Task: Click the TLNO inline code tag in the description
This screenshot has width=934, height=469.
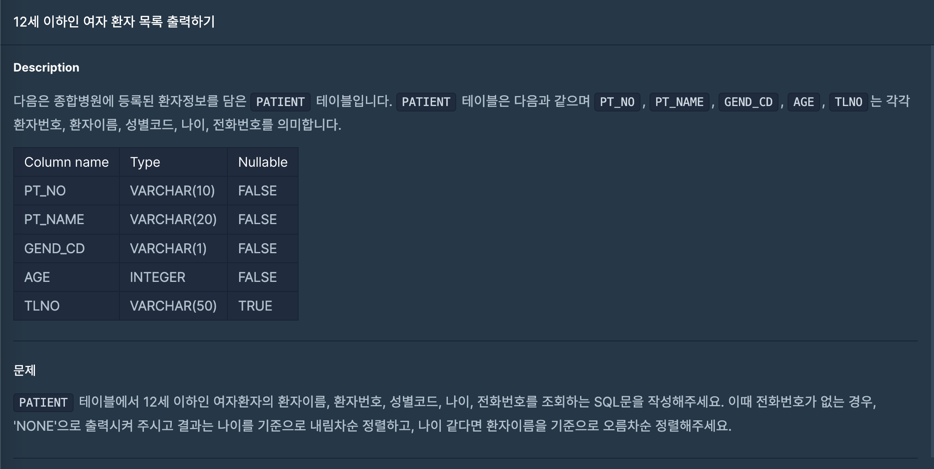Action: coord(848,102)
